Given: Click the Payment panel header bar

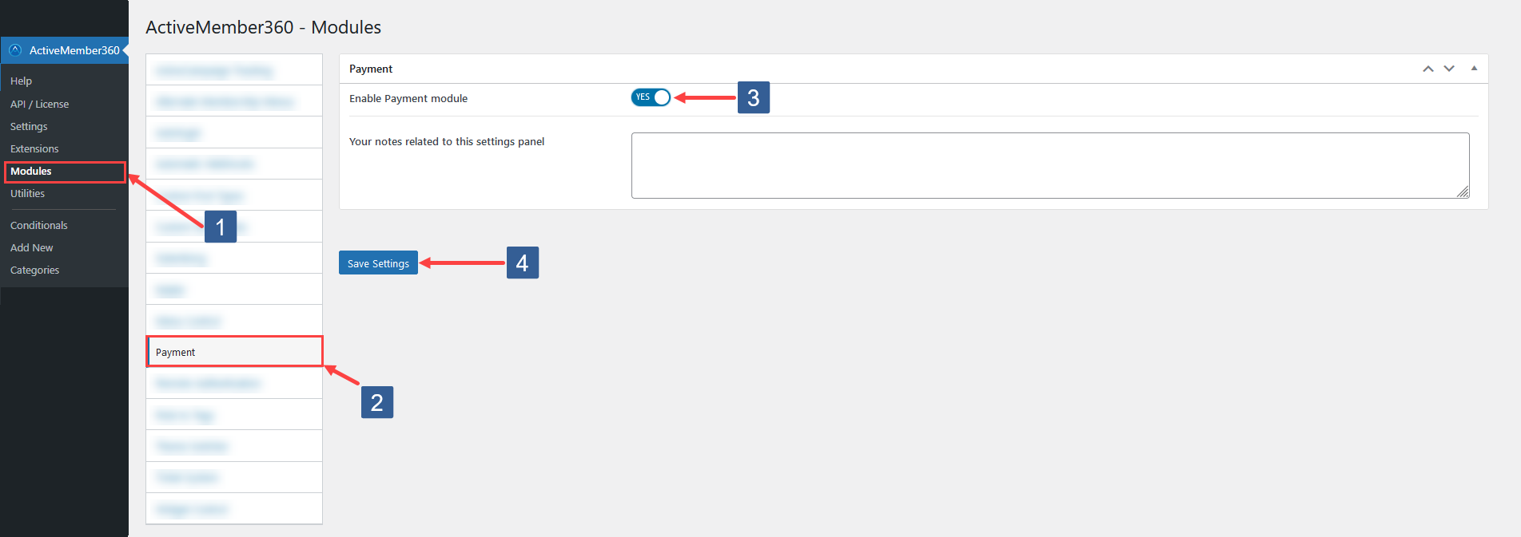Looking at the screenshot, I should [x=719, y=69].
